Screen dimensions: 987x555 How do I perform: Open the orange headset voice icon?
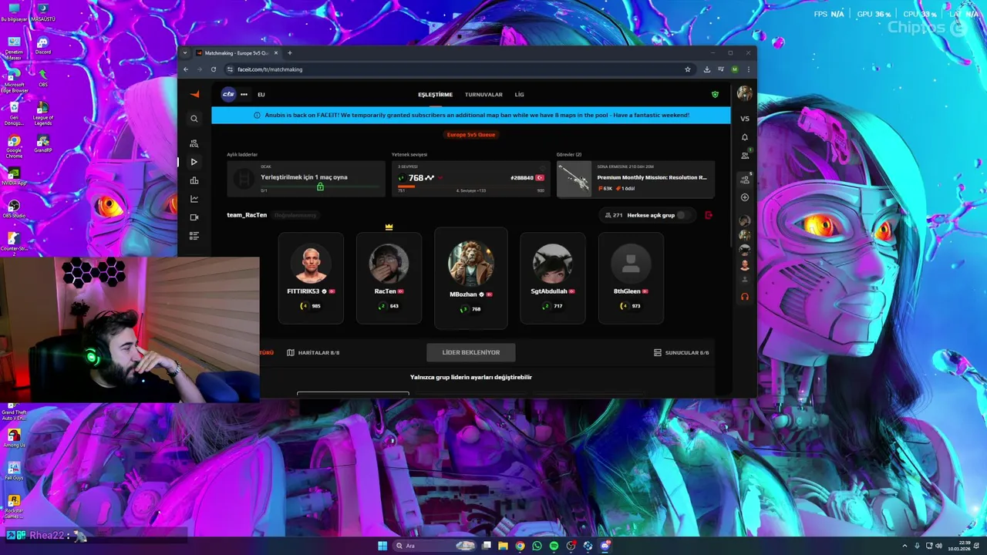(745, 297)
